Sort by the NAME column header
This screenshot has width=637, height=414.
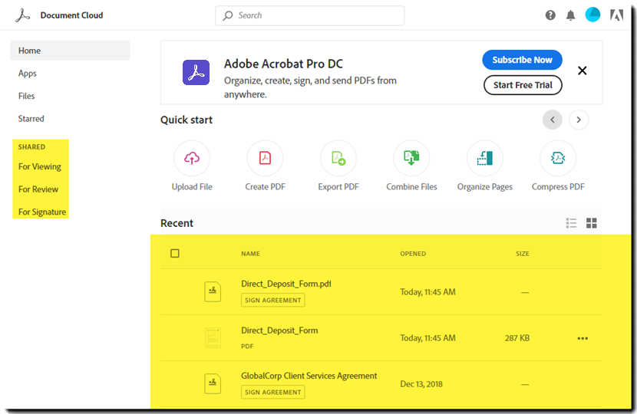pyautogui.click(x=250, y=254)
